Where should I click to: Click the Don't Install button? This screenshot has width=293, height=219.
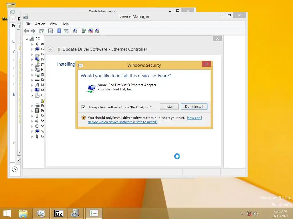click(x=194, y=107)
